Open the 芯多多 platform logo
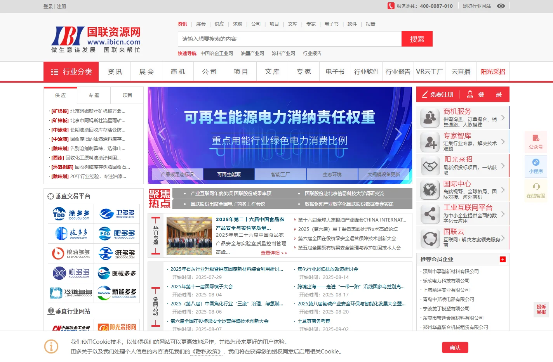Screen dimensions: 553x362 [x=71, y=273]
